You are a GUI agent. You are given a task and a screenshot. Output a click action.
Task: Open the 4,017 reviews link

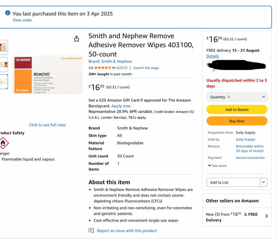coord(122,68)
